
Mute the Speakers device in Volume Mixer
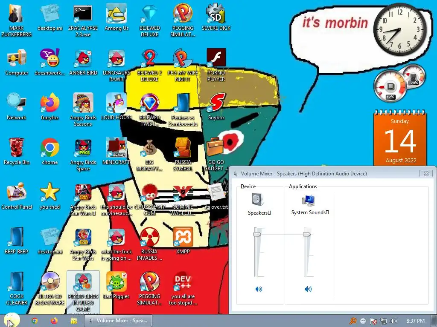tap(259, 289)
